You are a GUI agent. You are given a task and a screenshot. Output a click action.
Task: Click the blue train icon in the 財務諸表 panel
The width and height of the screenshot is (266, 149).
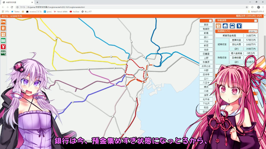[x=232, y=26]
